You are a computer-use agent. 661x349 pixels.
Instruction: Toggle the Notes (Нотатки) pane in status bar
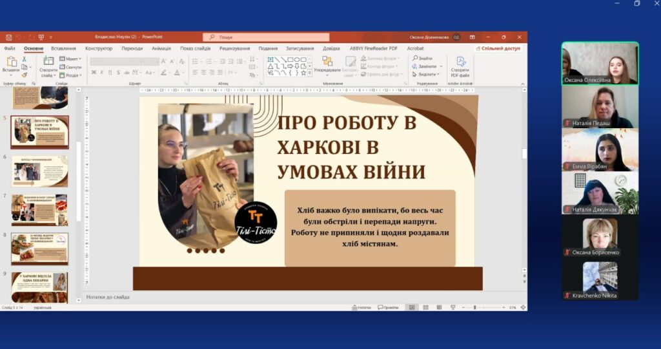363,307
